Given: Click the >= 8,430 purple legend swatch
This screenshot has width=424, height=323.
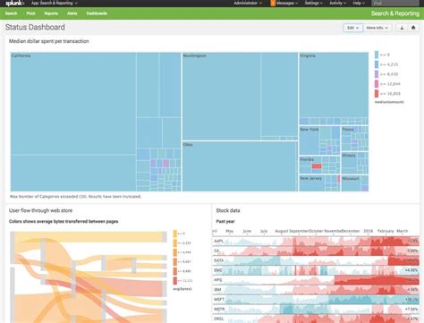Looking at the screenshot, I should [377, 74].
